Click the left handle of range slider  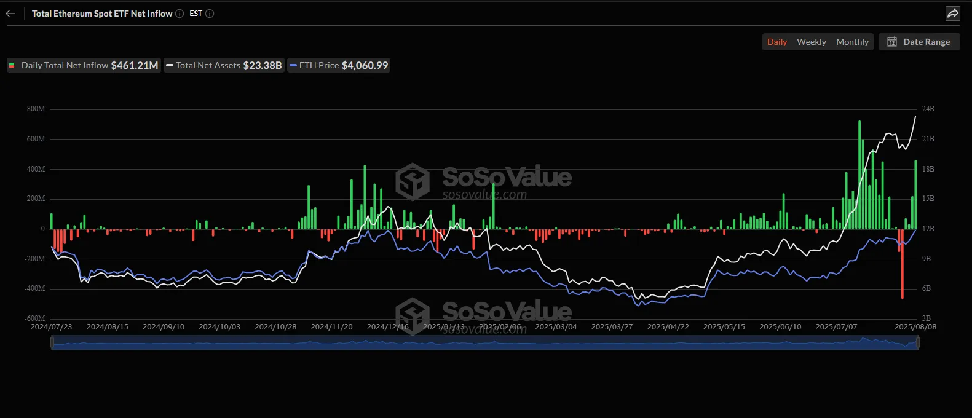click(x=52, y=343)
